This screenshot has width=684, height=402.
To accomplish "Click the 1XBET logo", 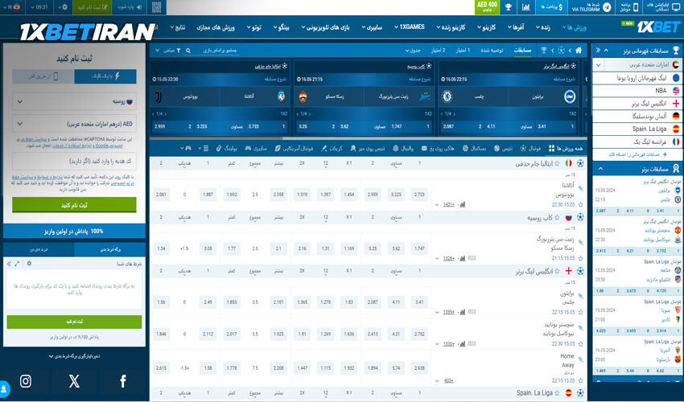I will coord(658,27).
